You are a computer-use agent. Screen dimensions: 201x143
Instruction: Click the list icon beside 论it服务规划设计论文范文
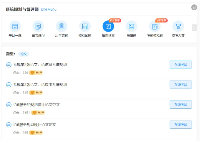pyautogui.click(x=9, y=125)
